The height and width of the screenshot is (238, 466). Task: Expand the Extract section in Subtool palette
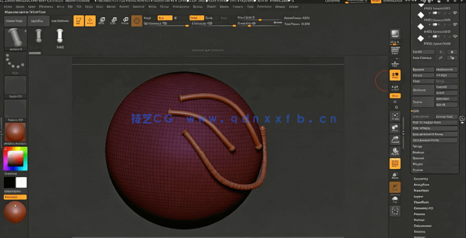[x=417, y=170]
